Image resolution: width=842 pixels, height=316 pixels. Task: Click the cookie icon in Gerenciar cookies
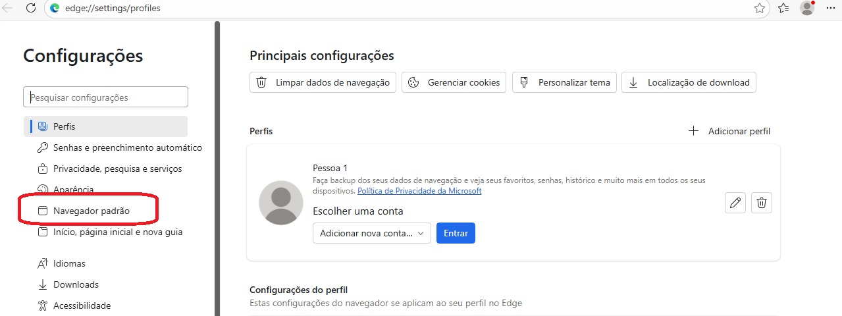(413, 82)
